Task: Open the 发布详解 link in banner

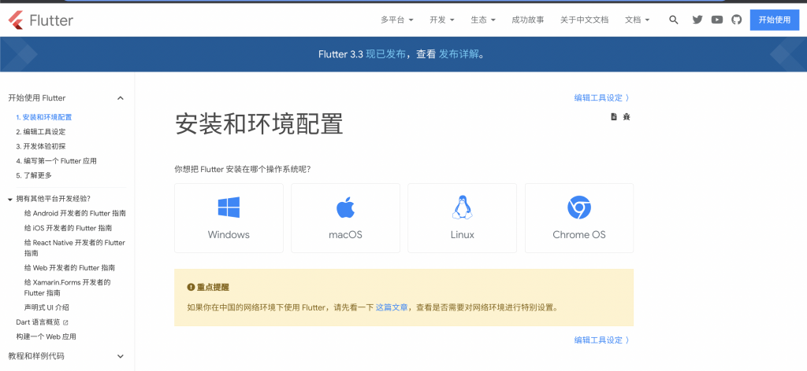Action: point(459,54)
